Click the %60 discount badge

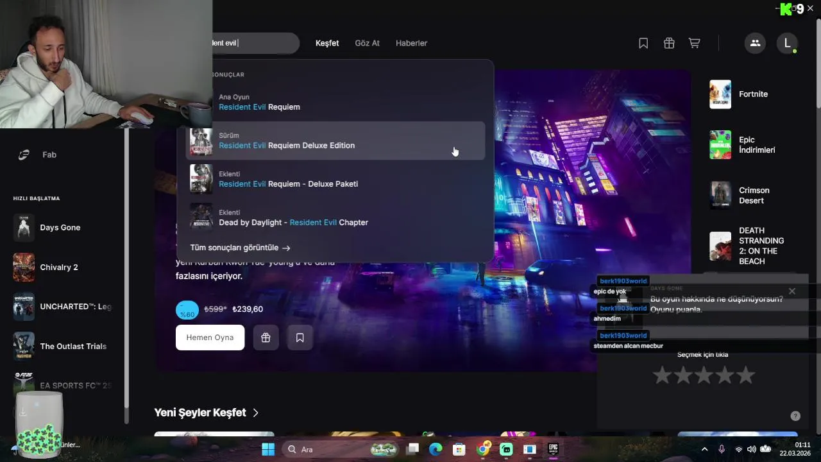[x=187, y=310]
